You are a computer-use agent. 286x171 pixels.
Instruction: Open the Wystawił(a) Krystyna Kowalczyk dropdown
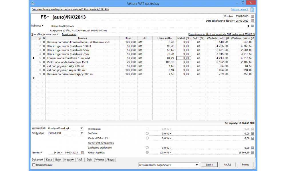coord(82,128)
